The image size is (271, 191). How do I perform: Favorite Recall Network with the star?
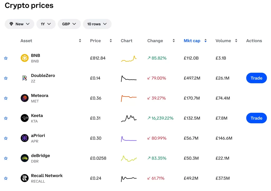click(x=6, y=178)
